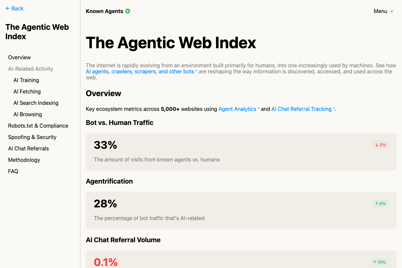Open the FAQ sidebar item

click(x=13, y=171)
